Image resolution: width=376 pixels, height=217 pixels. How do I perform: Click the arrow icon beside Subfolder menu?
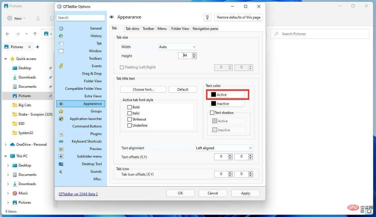point(61,156)
